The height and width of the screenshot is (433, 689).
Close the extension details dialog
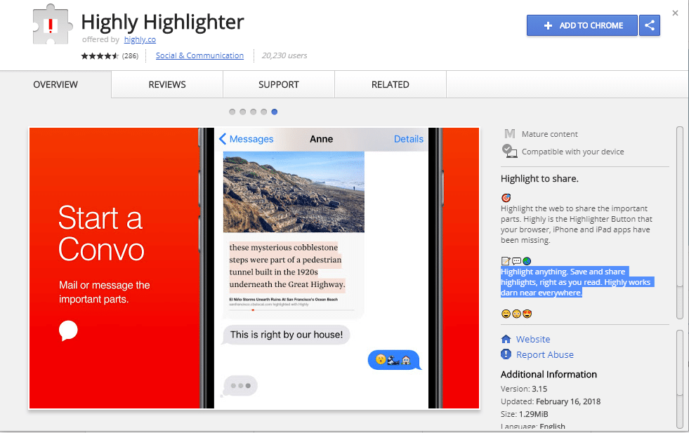[675, 13]
